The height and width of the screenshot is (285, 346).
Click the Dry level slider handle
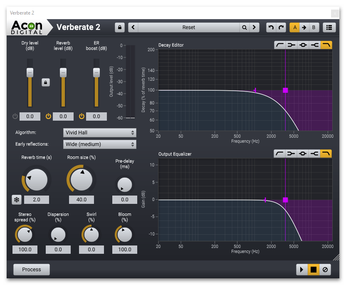[30, 72]
